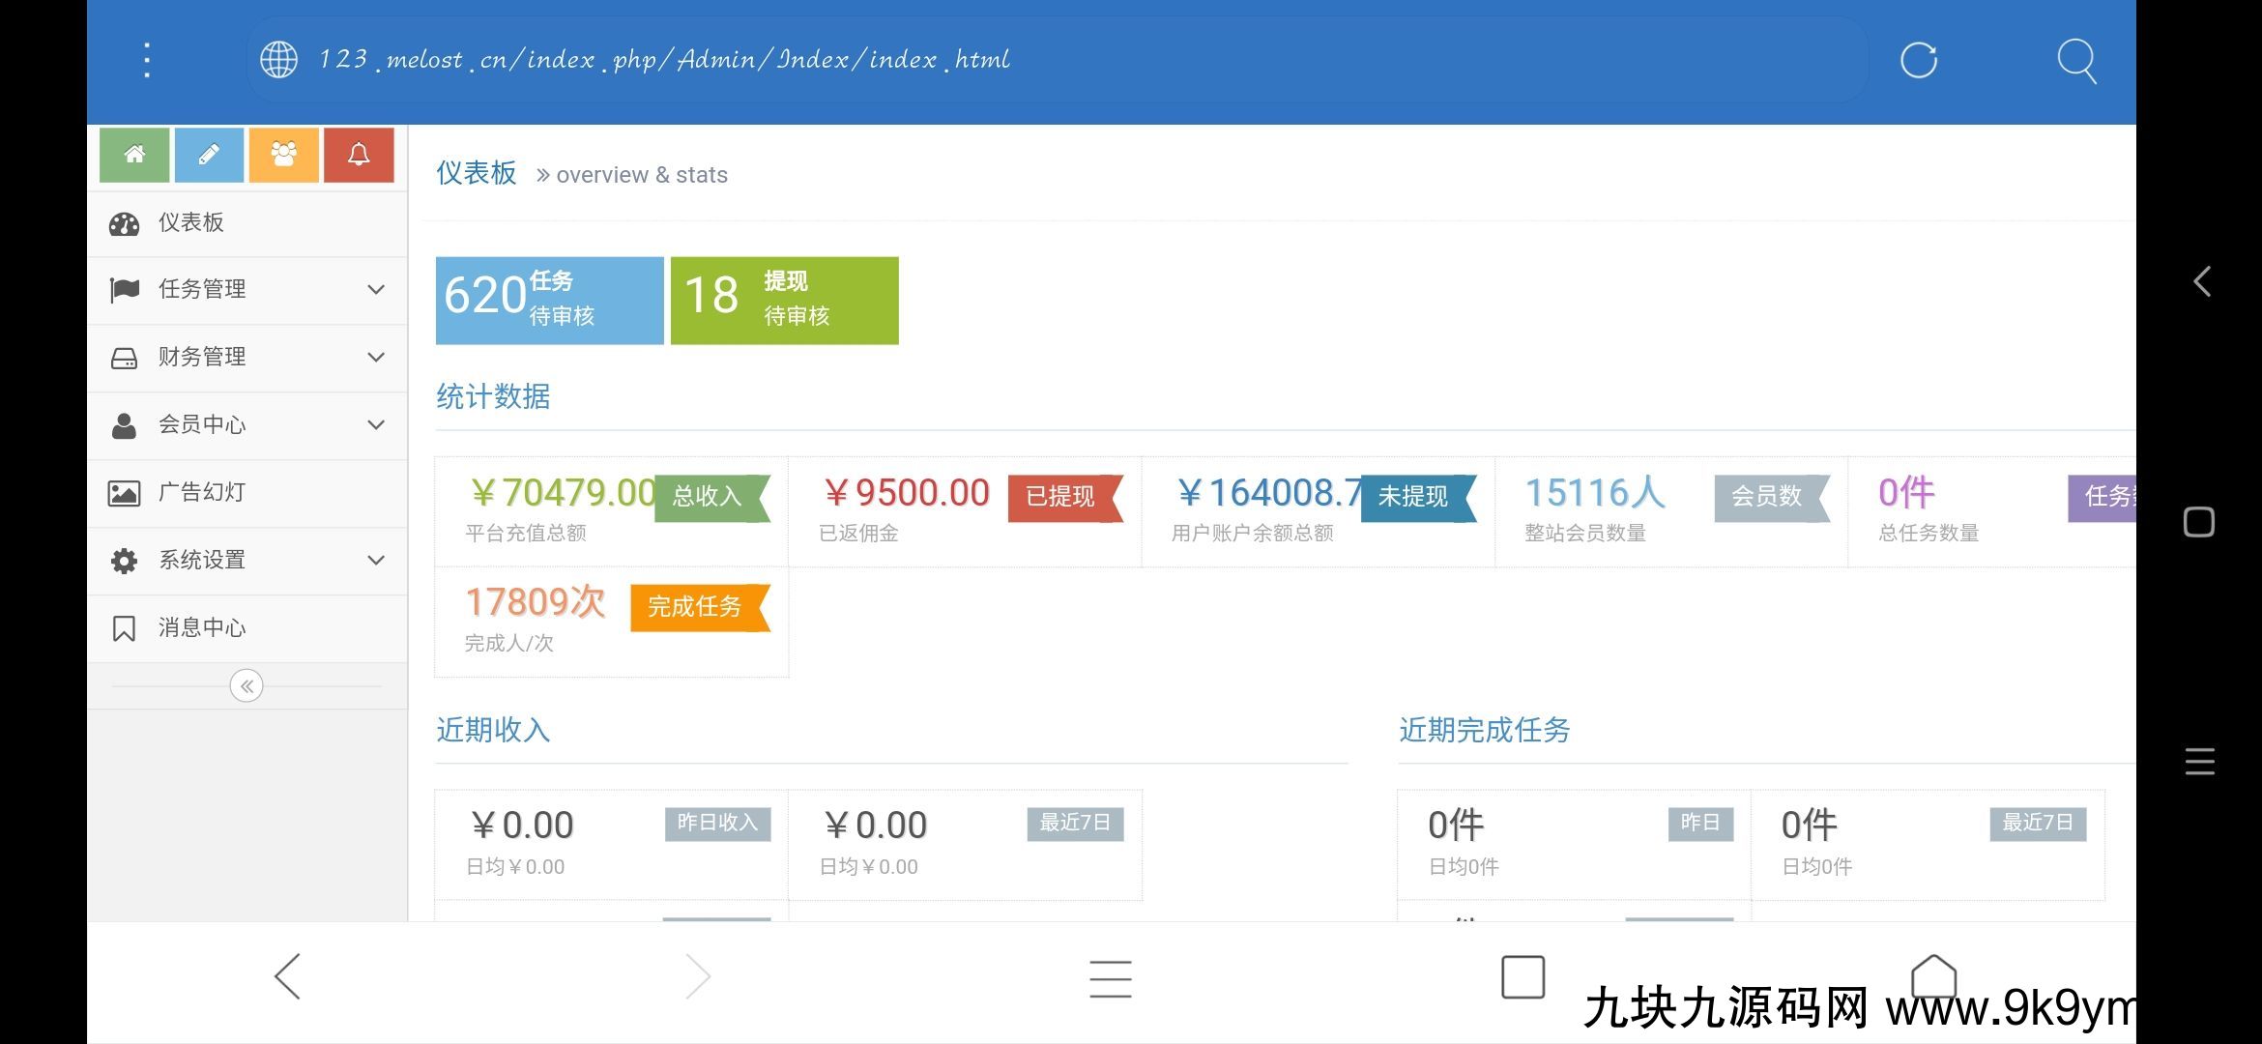Open the 仪表板 dashboard gauge icon
Viewport: 2262px width, 1044px height.
124,222
